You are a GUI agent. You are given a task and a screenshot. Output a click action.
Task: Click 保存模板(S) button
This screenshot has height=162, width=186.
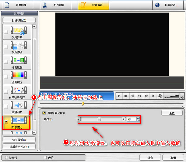pyautogui.click(x=19, y=140)
